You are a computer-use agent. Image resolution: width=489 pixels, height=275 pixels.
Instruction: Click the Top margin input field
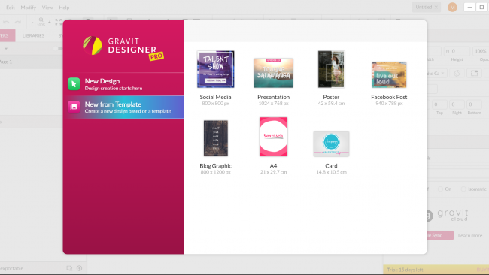click(439, 104)
